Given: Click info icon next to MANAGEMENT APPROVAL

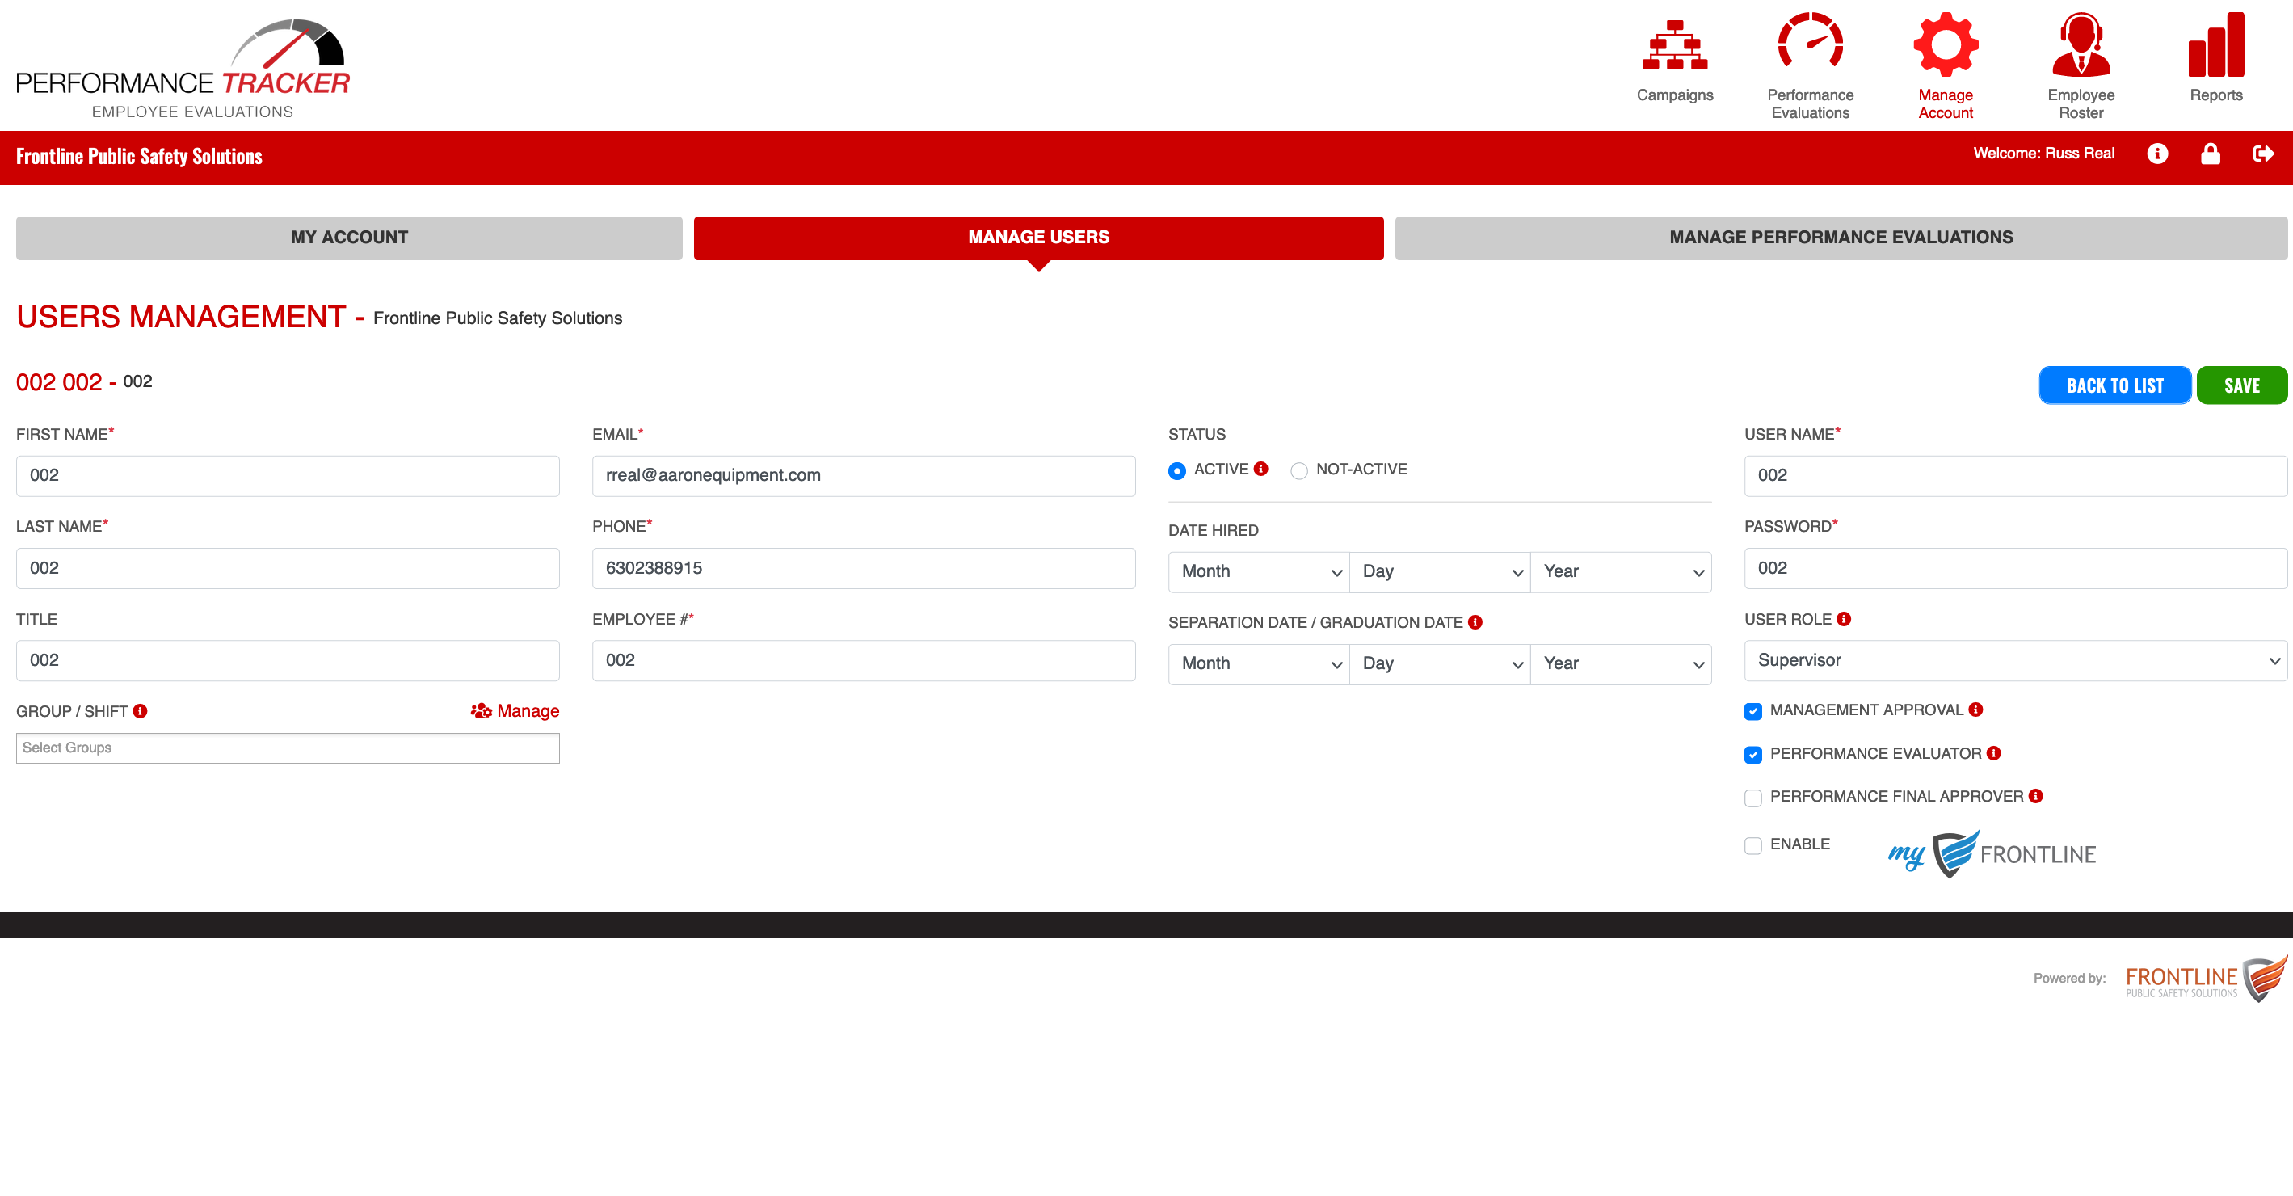Looking at the screenshot, I should pos(1975,710).
